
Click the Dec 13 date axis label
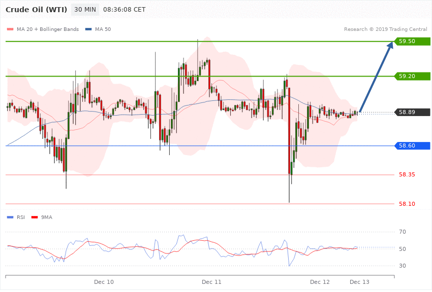tap(359, 282)
